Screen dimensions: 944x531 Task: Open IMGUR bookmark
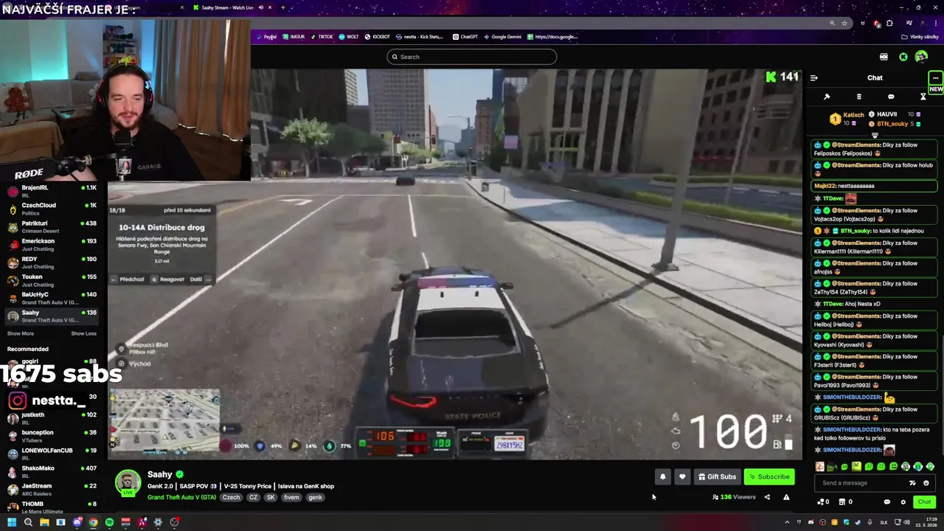tap(294, 37)
